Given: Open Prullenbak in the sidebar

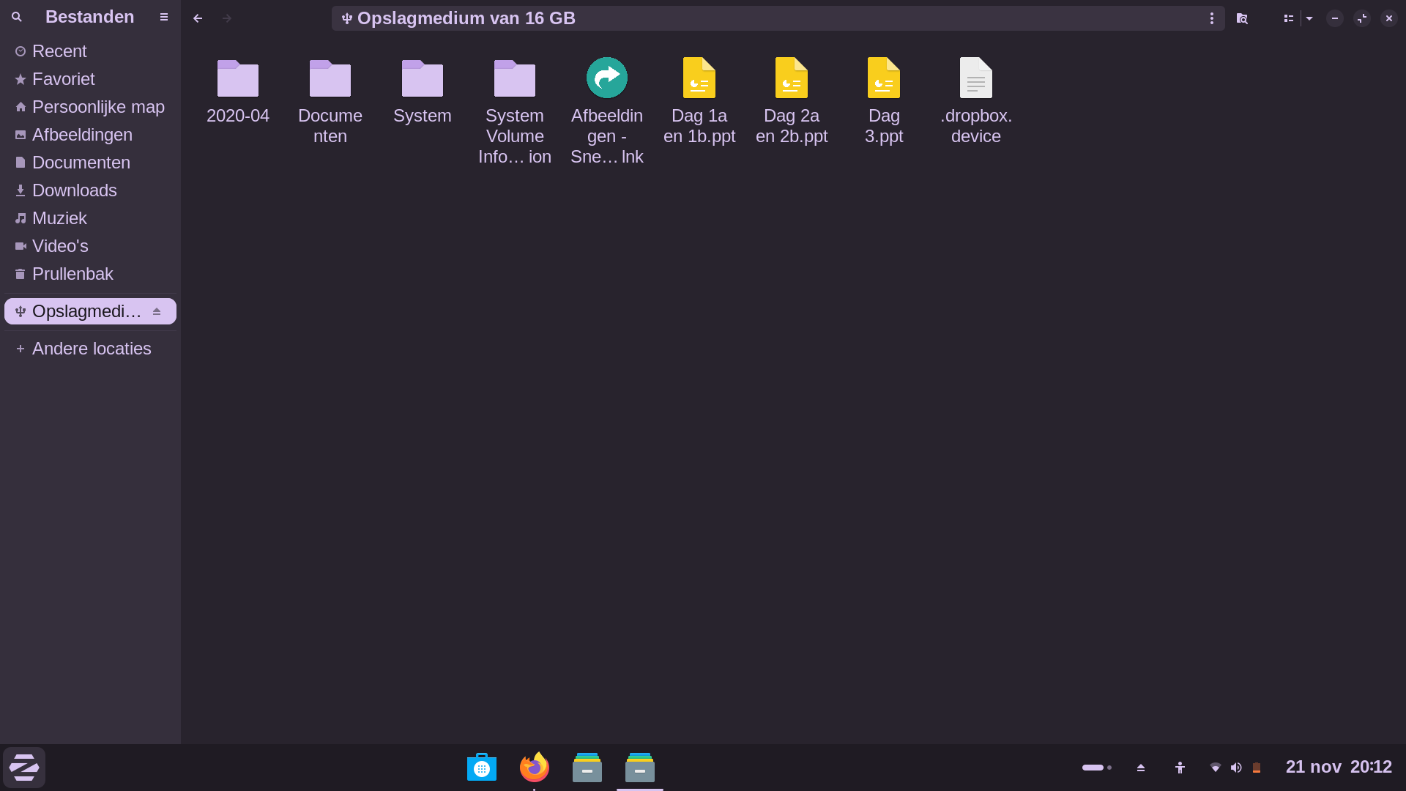Looking at the screenshot, I should point(72,274).
